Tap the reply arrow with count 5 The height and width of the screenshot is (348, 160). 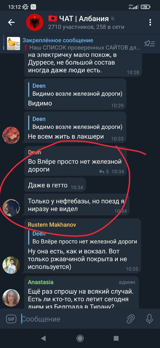[x=104, y=172]
